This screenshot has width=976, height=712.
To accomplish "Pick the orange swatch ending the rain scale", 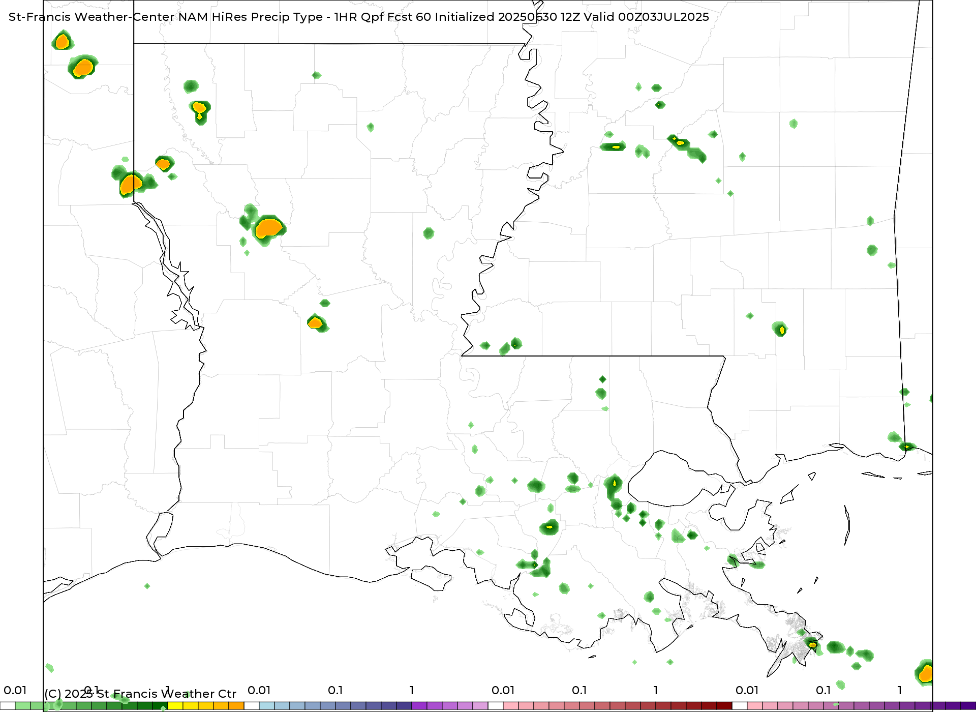I will [x=236, y=706].
